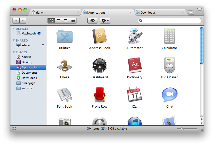Click the window resize grip corner
Screen dimensions: 214x146
tap(201, 130)
